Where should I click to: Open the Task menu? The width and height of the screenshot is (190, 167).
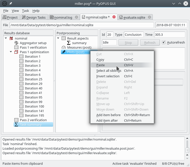25,11
